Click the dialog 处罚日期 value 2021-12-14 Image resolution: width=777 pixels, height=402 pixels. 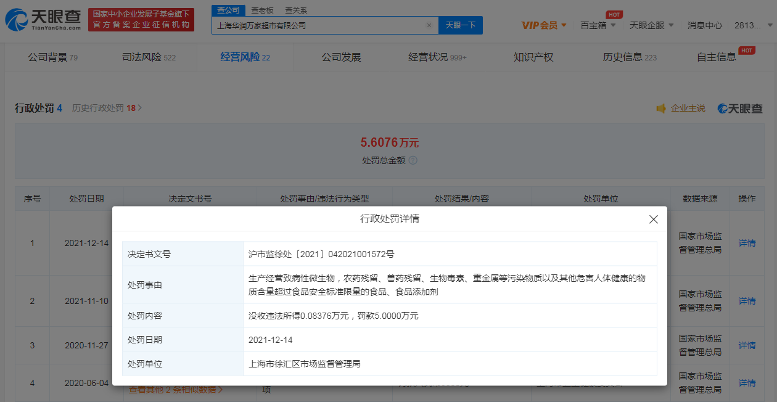point(269,340)
